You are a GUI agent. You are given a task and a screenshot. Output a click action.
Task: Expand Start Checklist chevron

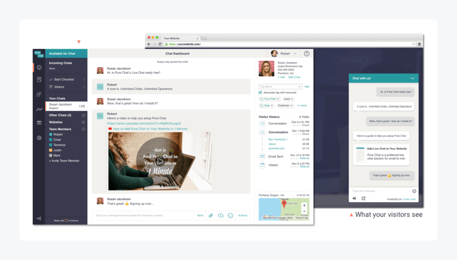coord(84,79)
